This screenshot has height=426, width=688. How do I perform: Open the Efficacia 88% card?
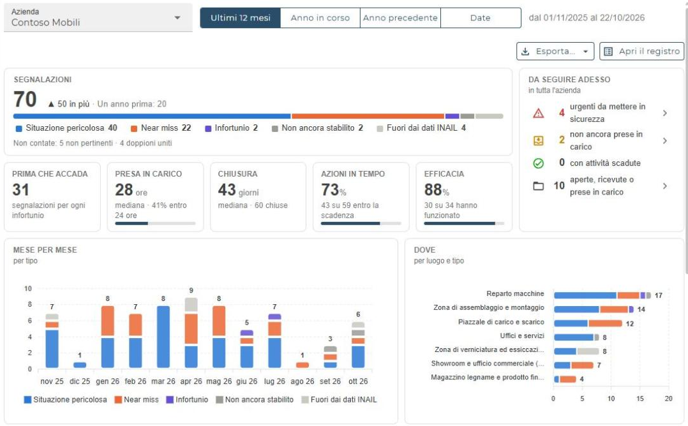464,197
